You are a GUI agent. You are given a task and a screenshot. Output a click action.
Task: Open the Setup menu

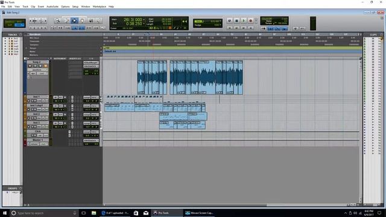[x=75, y=7]
